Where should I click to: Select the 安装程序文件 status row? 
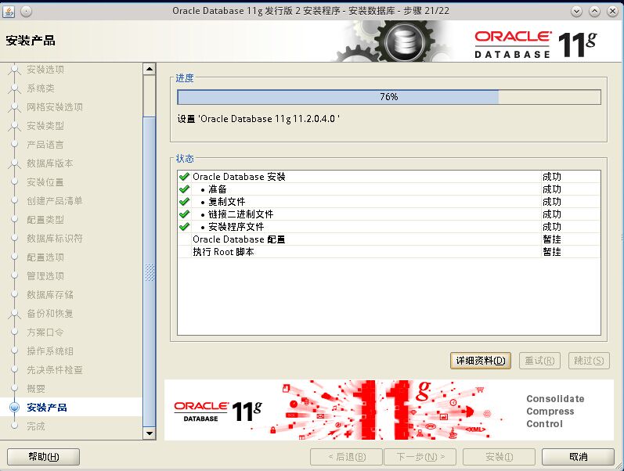389,226
